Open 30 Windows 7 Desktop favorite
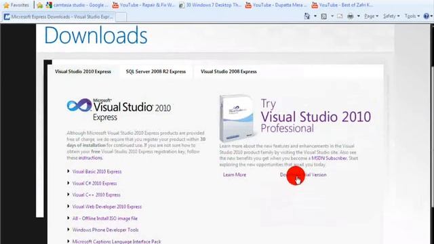 (x=210, y=5)
